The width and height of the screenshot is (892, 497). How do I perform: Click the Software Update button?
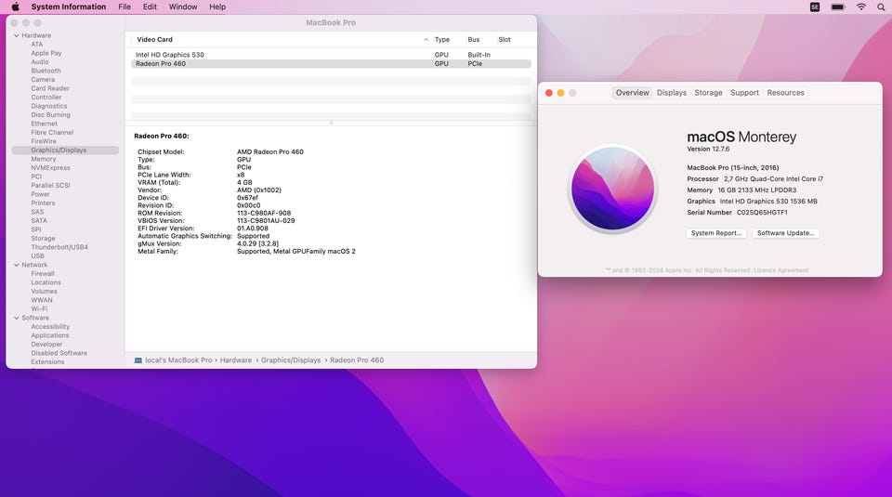[x=786, y=233]
